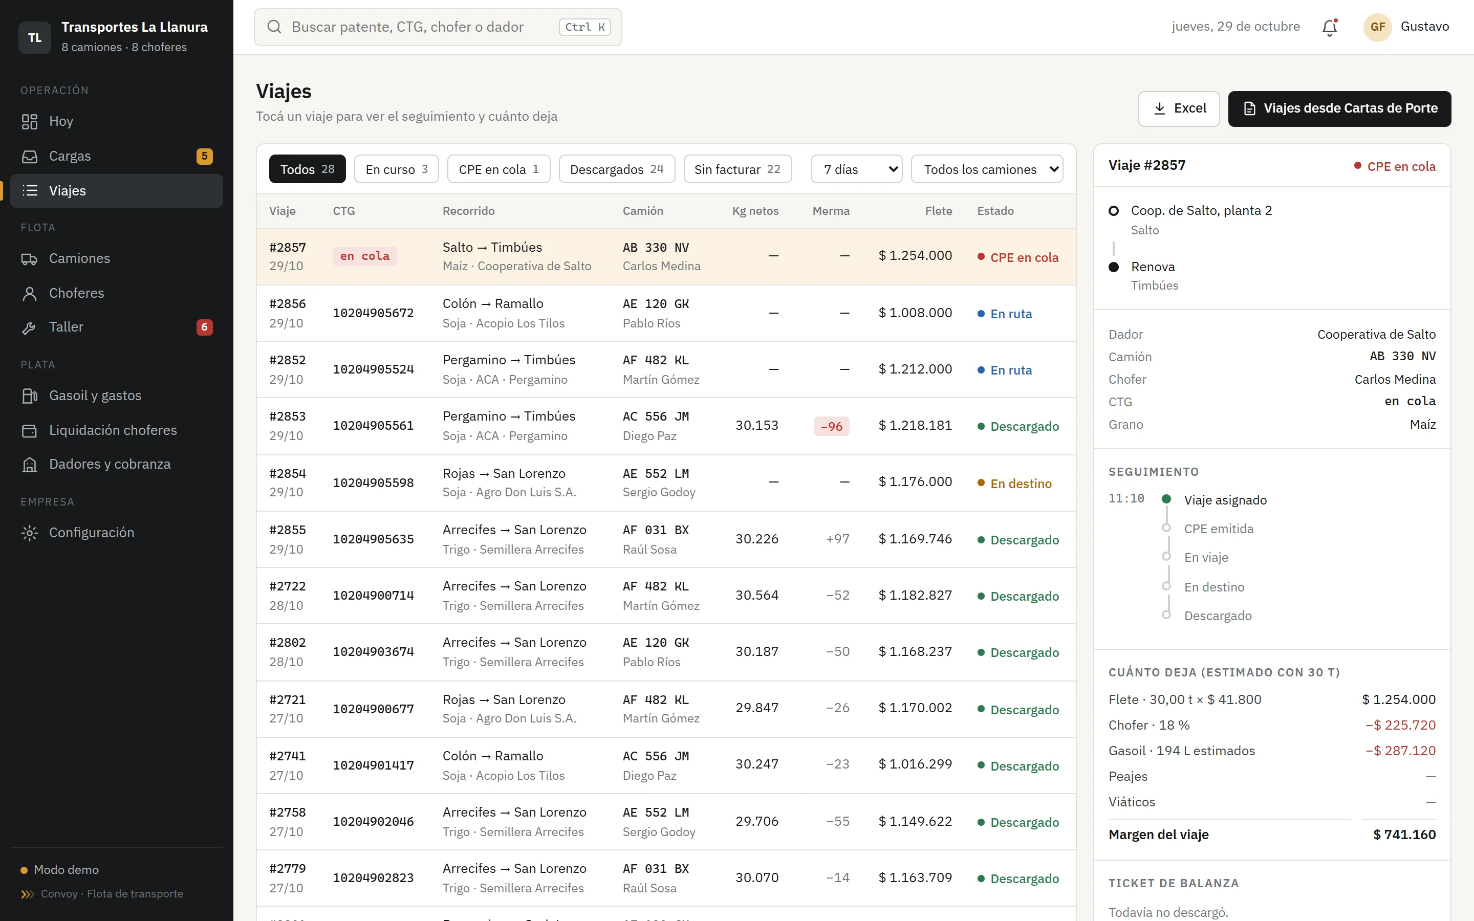Viewport: 1474px width, 921px height.
Task: Filter by En curso trips
Action: tap(397, 169)
